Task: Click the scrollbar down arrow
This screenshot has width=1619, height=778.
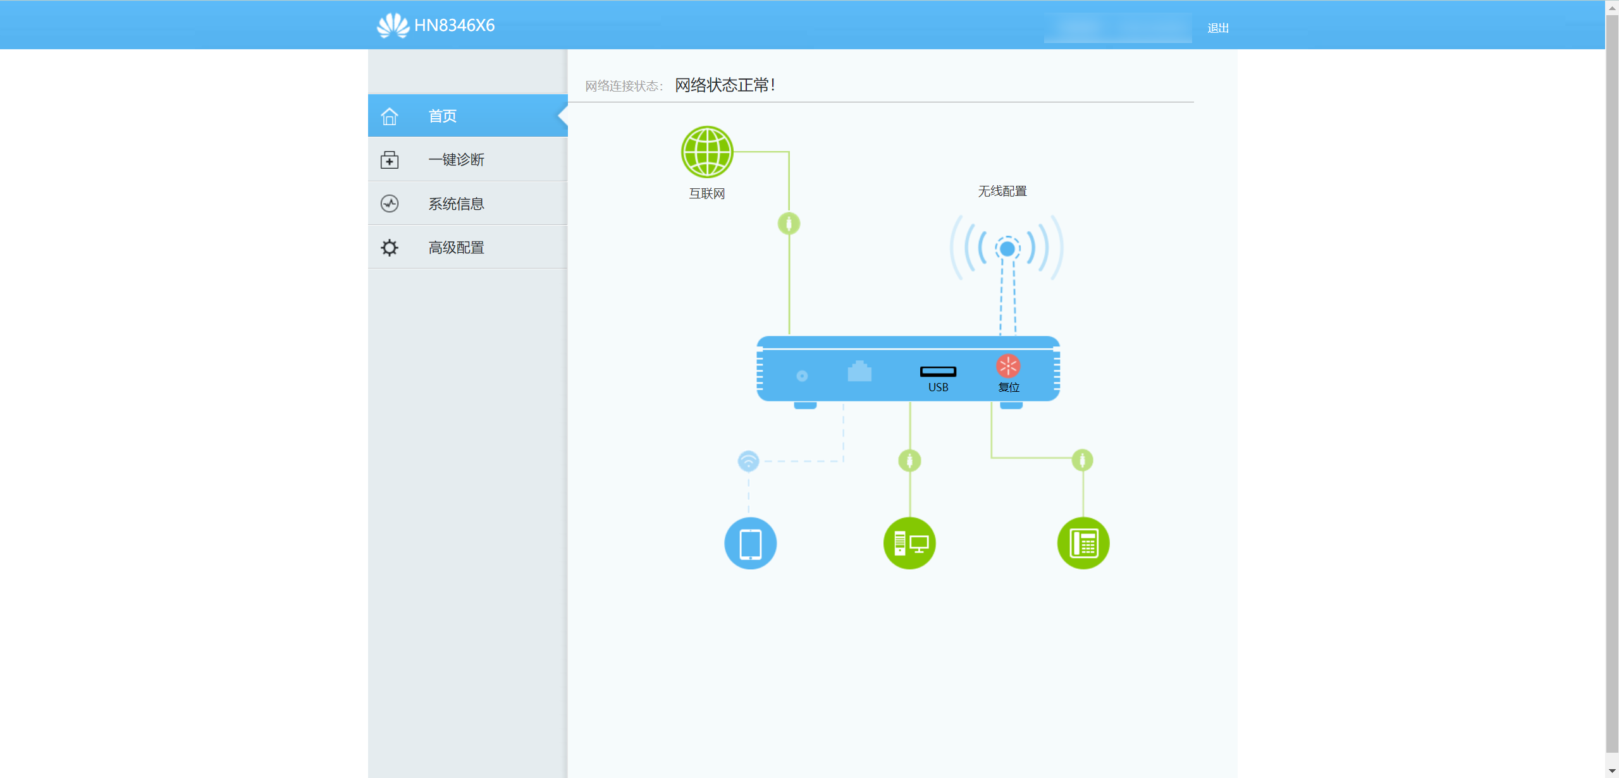Action: pos(1611,771)
